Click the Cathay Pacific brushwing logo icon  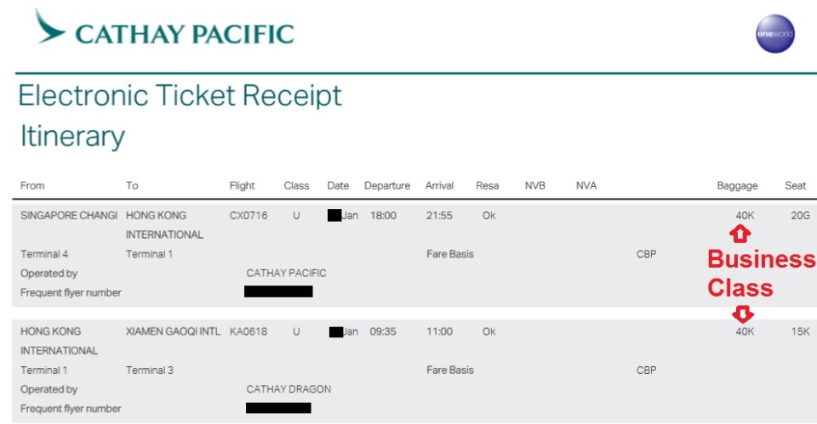(x=49, y=27)
